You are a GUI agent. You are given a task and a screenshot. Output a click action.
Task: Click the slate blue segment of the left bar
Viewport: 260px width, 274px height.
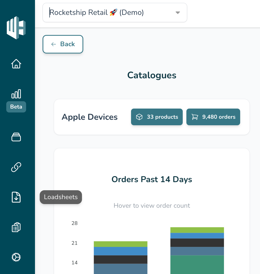(x=120, y=269)
